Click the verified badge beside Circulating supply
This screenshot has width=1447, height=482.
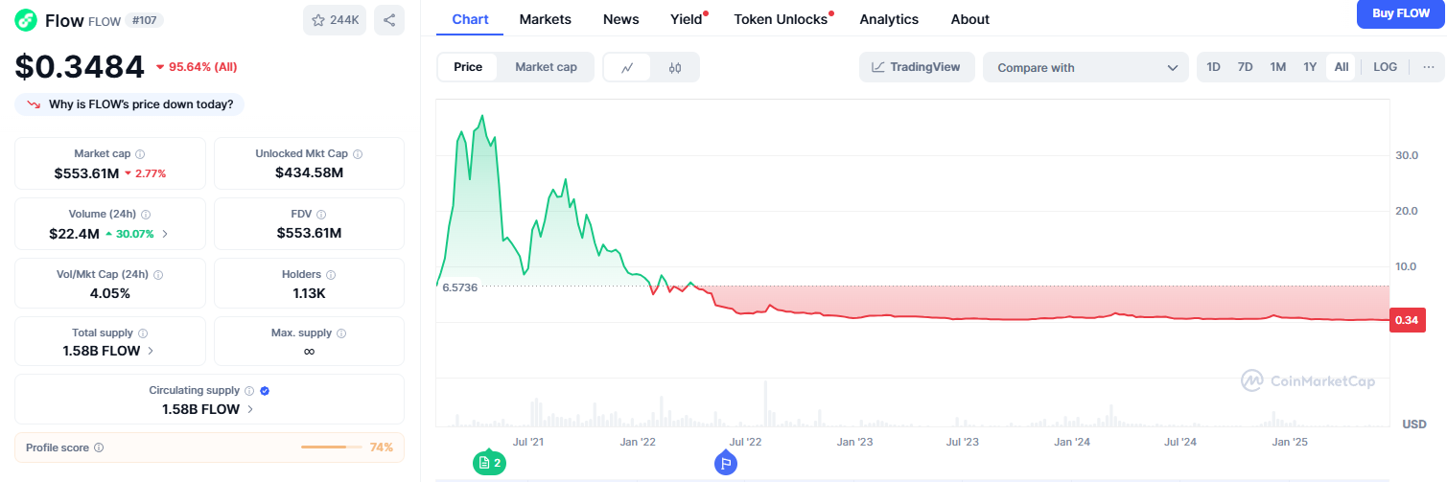click(265, 391)
